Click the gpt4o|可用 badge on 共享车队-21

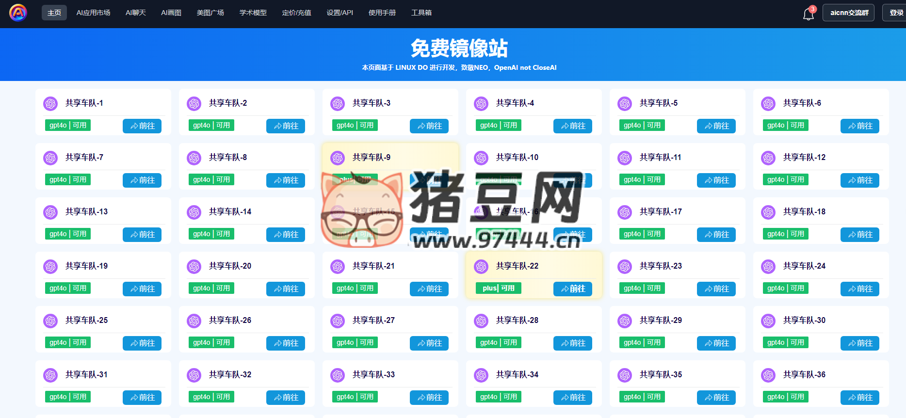[355, 288]
